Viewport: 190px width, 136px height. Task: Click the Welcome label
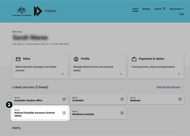coord(17,32)
